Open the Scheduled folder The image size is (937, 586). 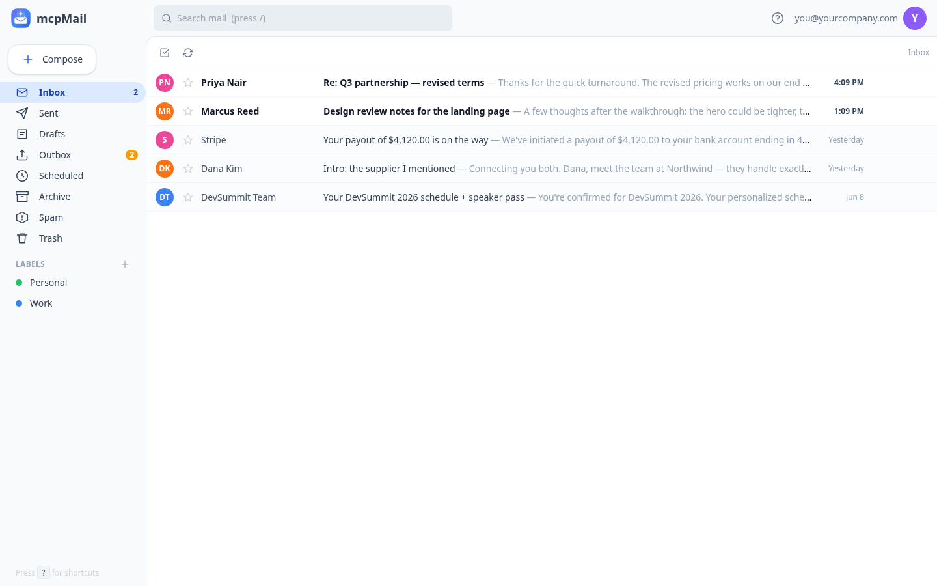73,176
